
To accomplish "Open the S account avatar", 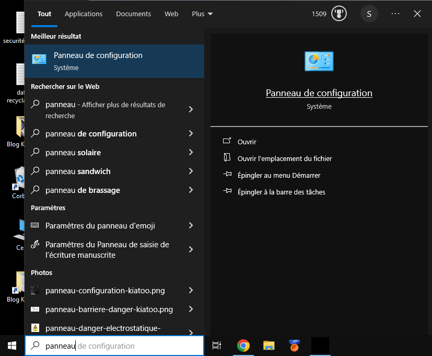I will click(x=369, y=14).
